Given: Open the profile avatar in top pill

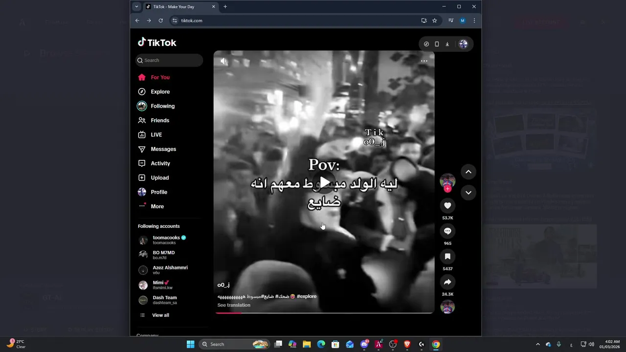Looking at the screenshot, I should pos(463,44).
